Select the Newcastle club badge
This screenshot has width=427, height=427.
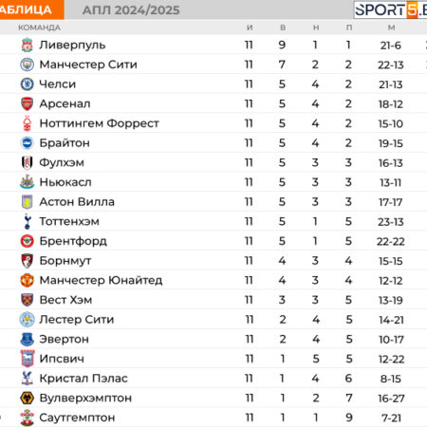28,182
